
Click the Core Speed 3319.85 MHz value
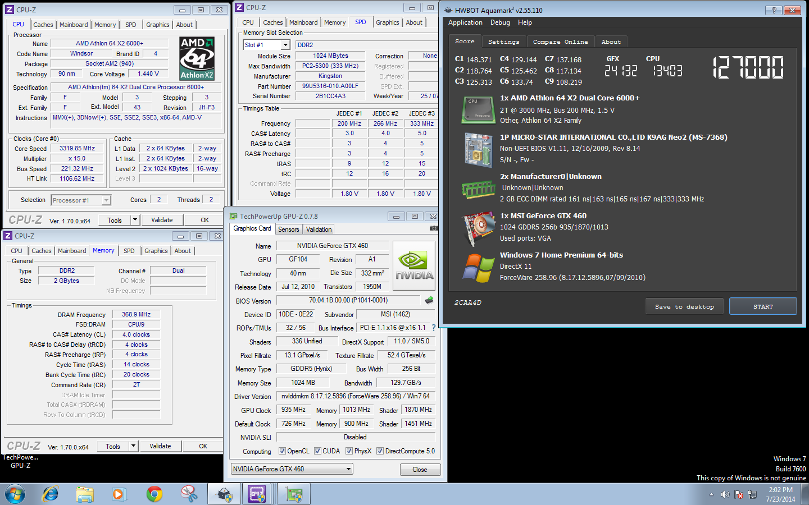pos(78,149)
